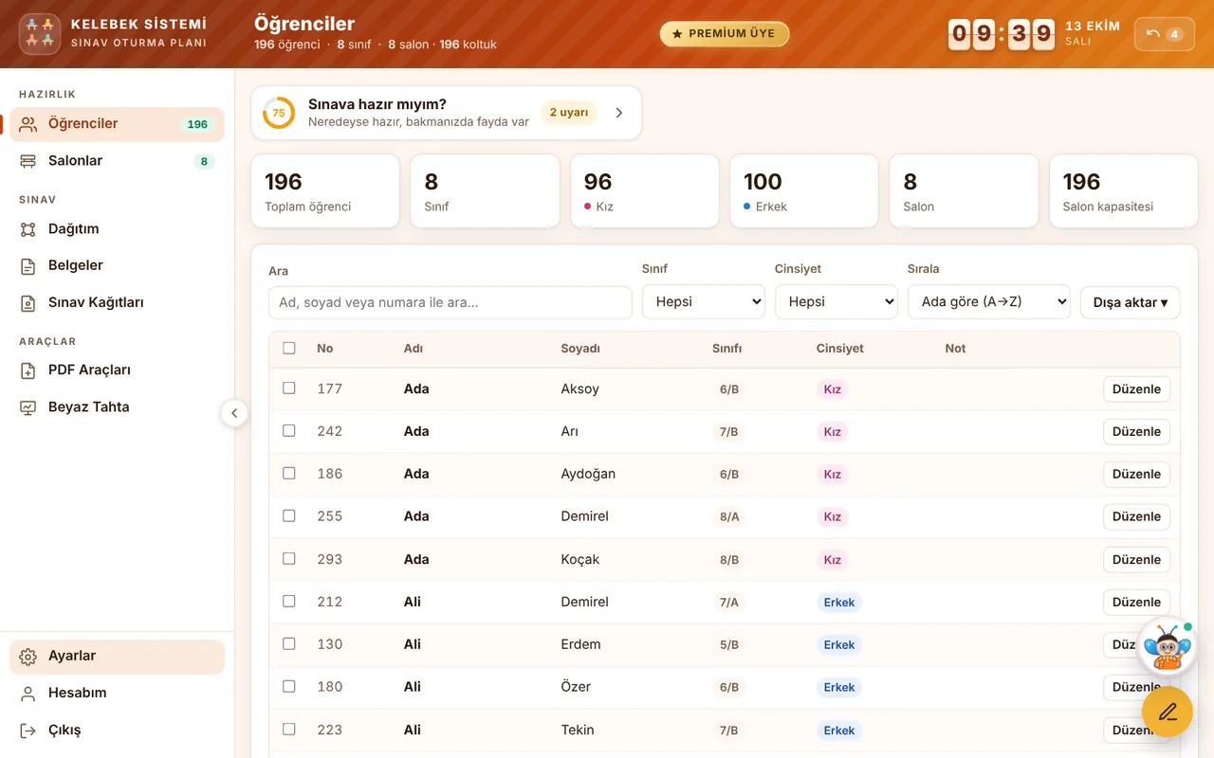
Task: Tick the checkbox for Ali Erdem
Action: [289, 643]
